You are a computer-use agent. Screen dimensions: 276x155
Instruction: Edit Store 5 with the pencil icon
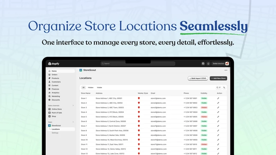[x=218, y=117]
